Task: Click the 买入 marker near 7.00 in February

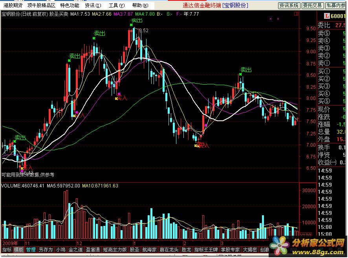Action: click(202, 145)
